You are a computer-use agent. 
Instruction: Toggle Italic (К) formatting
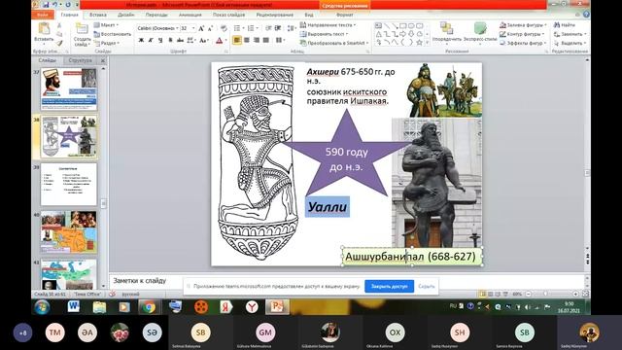point(151,40)
